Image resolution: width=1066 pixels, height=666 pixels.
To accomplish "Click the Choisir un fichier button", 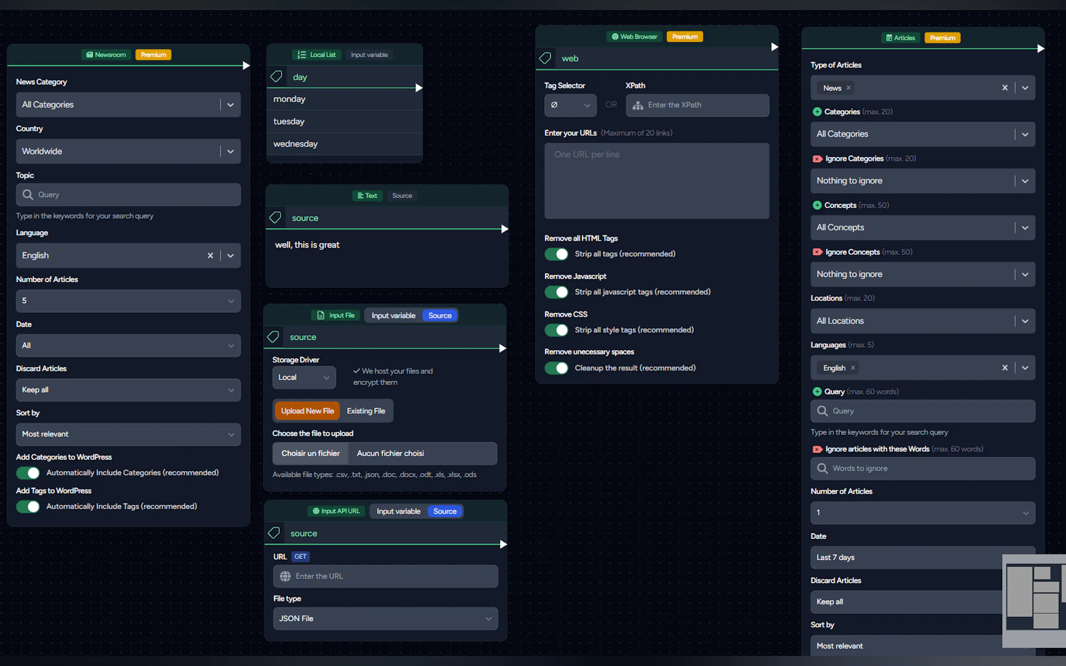I will point(310,453).
